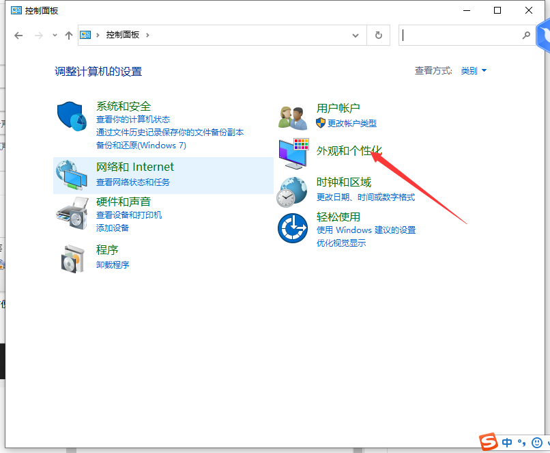Click the 轻松使用 ease-of-access icon
The width and height of the screenshot is (550, 453).
point(292,228)
